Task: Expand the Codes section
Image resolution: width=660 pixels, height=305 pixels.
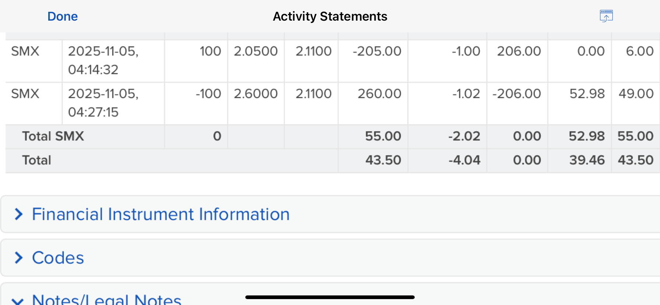Action: click(58, 258)
